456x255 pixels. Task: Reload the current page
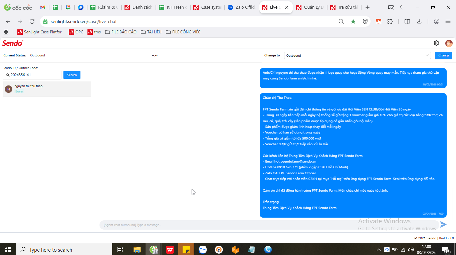coord(32,21)
